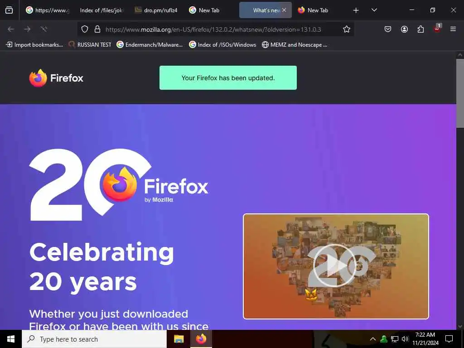Stop loading the page
This screenshot has height=348, width=464.
point(44,29)
